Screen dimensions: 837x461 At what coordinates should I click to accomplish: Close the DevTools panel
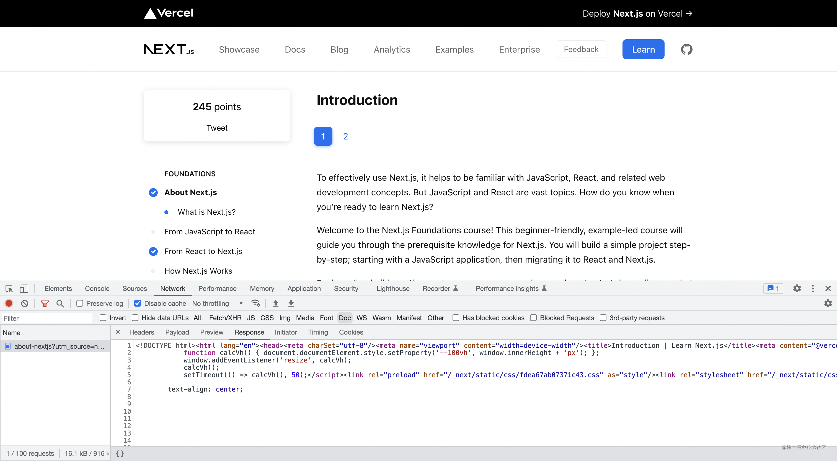(828, 289)
